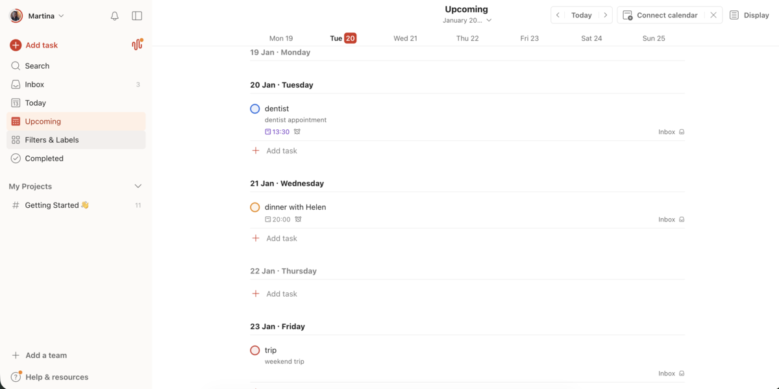Mark dinner with Helen as done
This screenshot has width=779, height=389.
pos(254,207)
